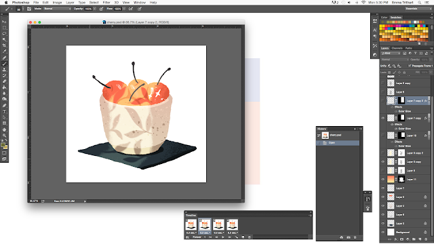This screenshot has height=244, width=434.
Task: Select the Dodge tool
Action: (x=4, y=99)
